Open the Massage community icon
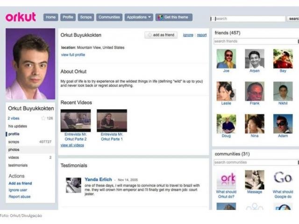 coord(255,180)
